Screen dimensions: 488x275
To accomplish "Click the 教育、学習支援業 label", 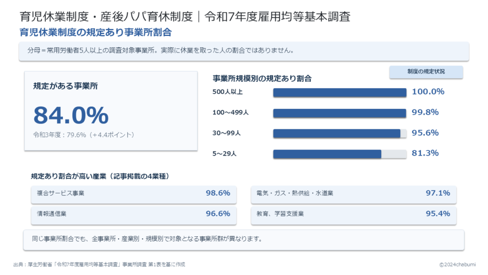I will click(x=280, y=214).
